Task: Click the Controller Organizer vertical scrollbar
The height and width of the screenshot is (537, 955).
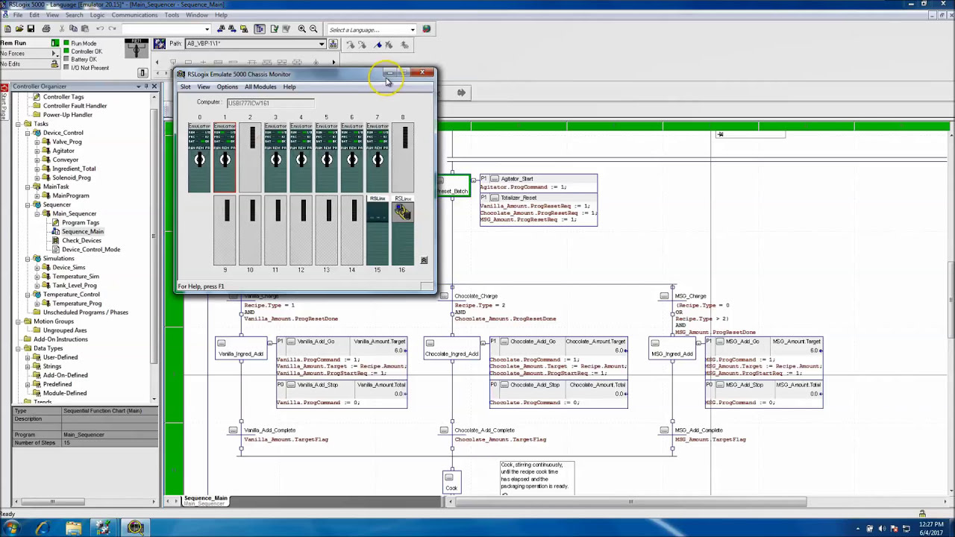Action: [154, 236]
